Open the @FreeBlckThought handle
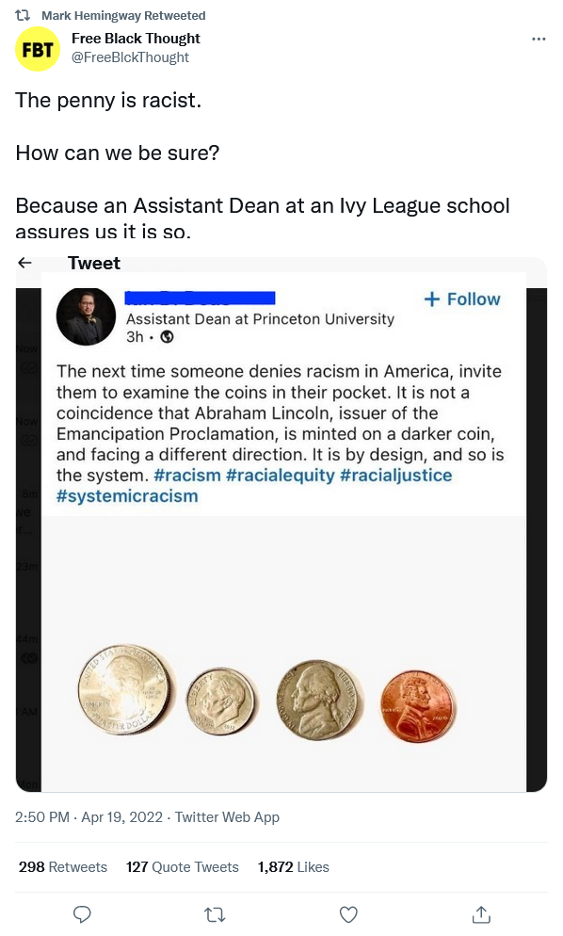Screen dimensions: 563x936 [x=130, y=57]
